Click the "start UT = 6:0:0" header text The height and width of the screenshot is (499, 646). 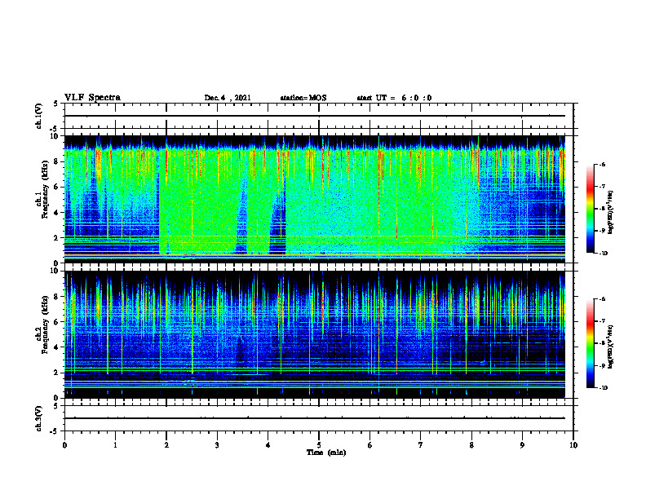click(394, 98)
